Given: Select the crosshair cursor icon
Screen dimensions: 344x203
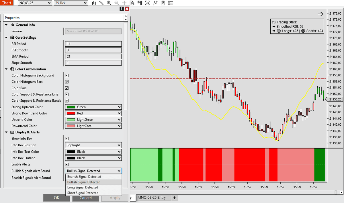Looking at the screenshot, I should [124, 3].
